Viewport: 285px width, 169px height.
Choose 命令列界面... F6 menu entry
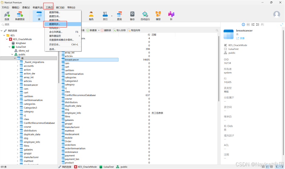(63, 32)
